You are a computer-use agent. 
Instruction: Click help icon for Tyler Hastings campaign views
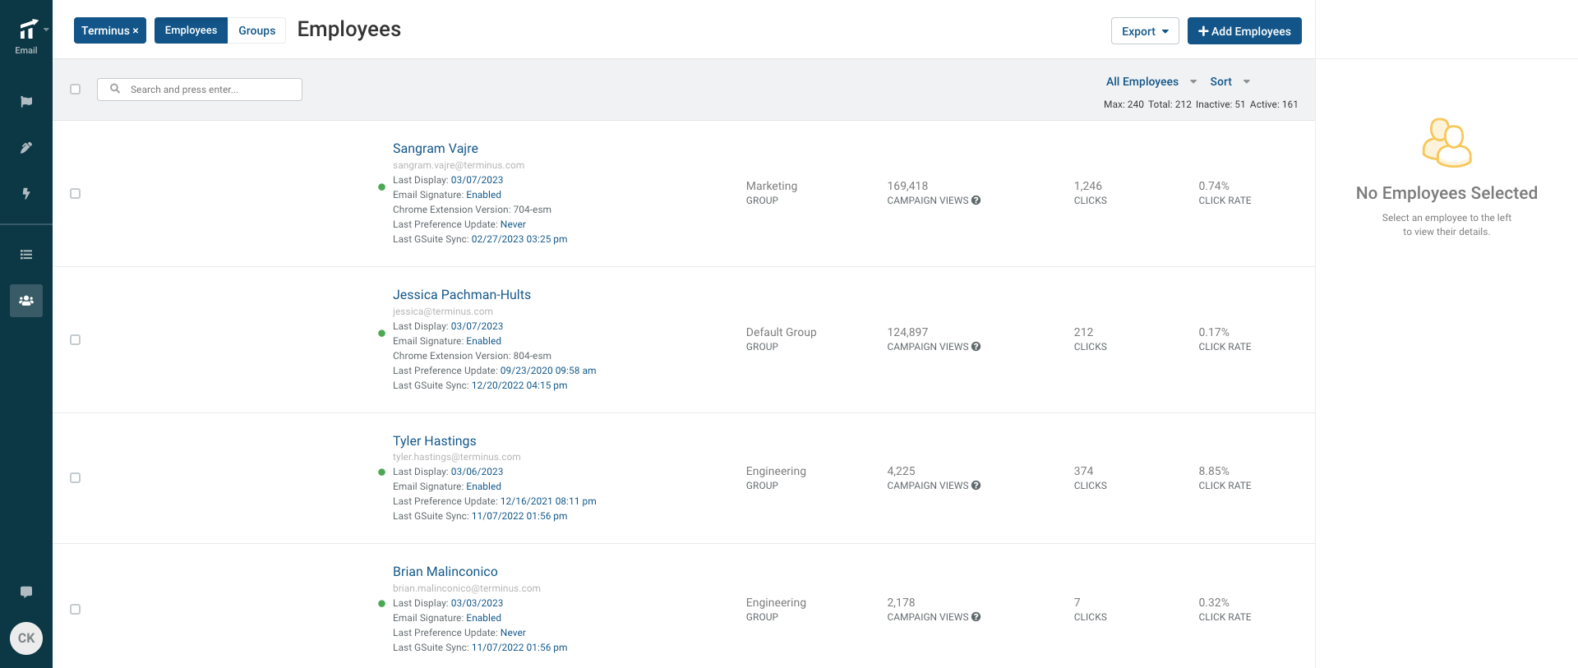976,486
